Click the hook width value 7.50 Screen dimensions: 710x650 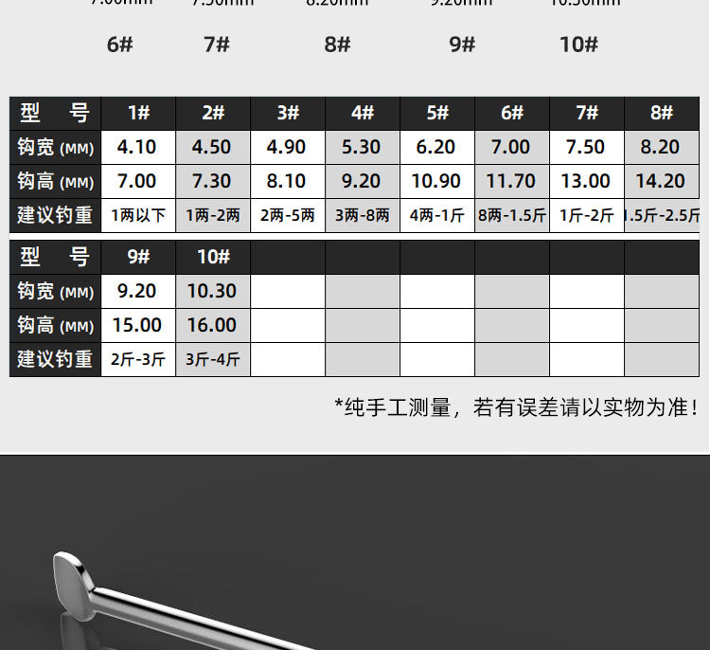point(586,147)
